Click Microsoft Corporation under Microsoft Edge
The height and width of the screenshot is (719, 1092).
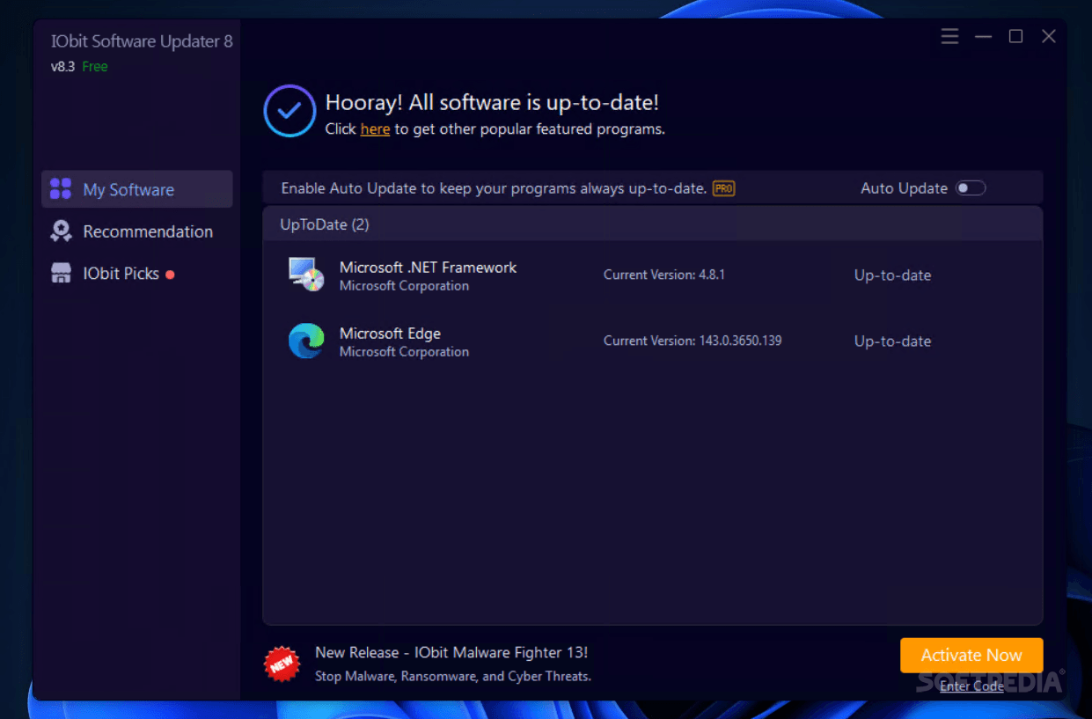click(x=404, y=352)
